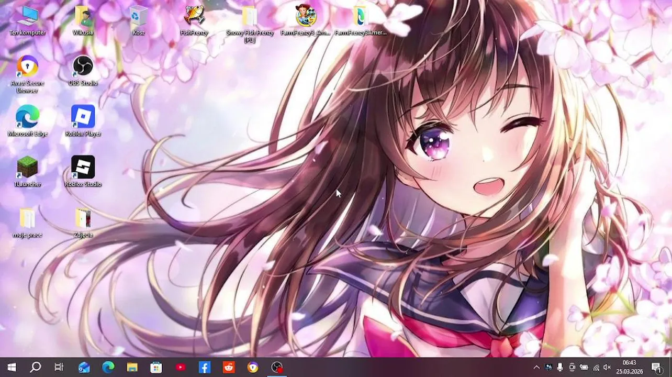Select the FarmFrenzy3Amer file with Edge icon
The height and width of the screenshot is (377, 672).
(x=361, y=21)
